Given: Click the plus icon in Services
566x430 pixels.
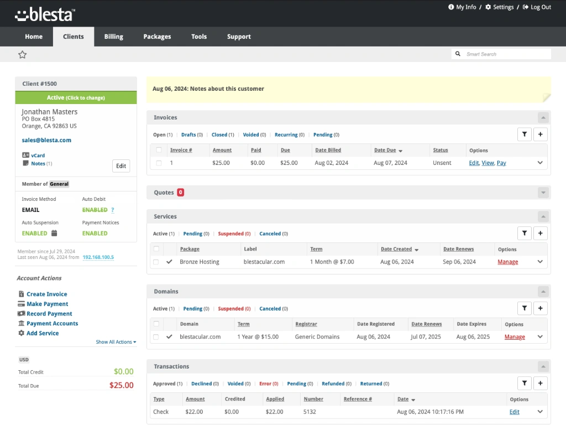Looking at the screenshot, I should pos(540,233).
